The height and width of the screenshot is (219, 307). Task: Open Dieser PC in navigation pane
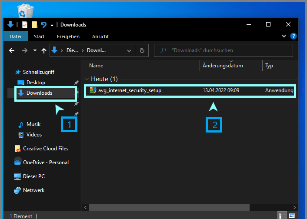pyautogui.click(x=34, y=176)
